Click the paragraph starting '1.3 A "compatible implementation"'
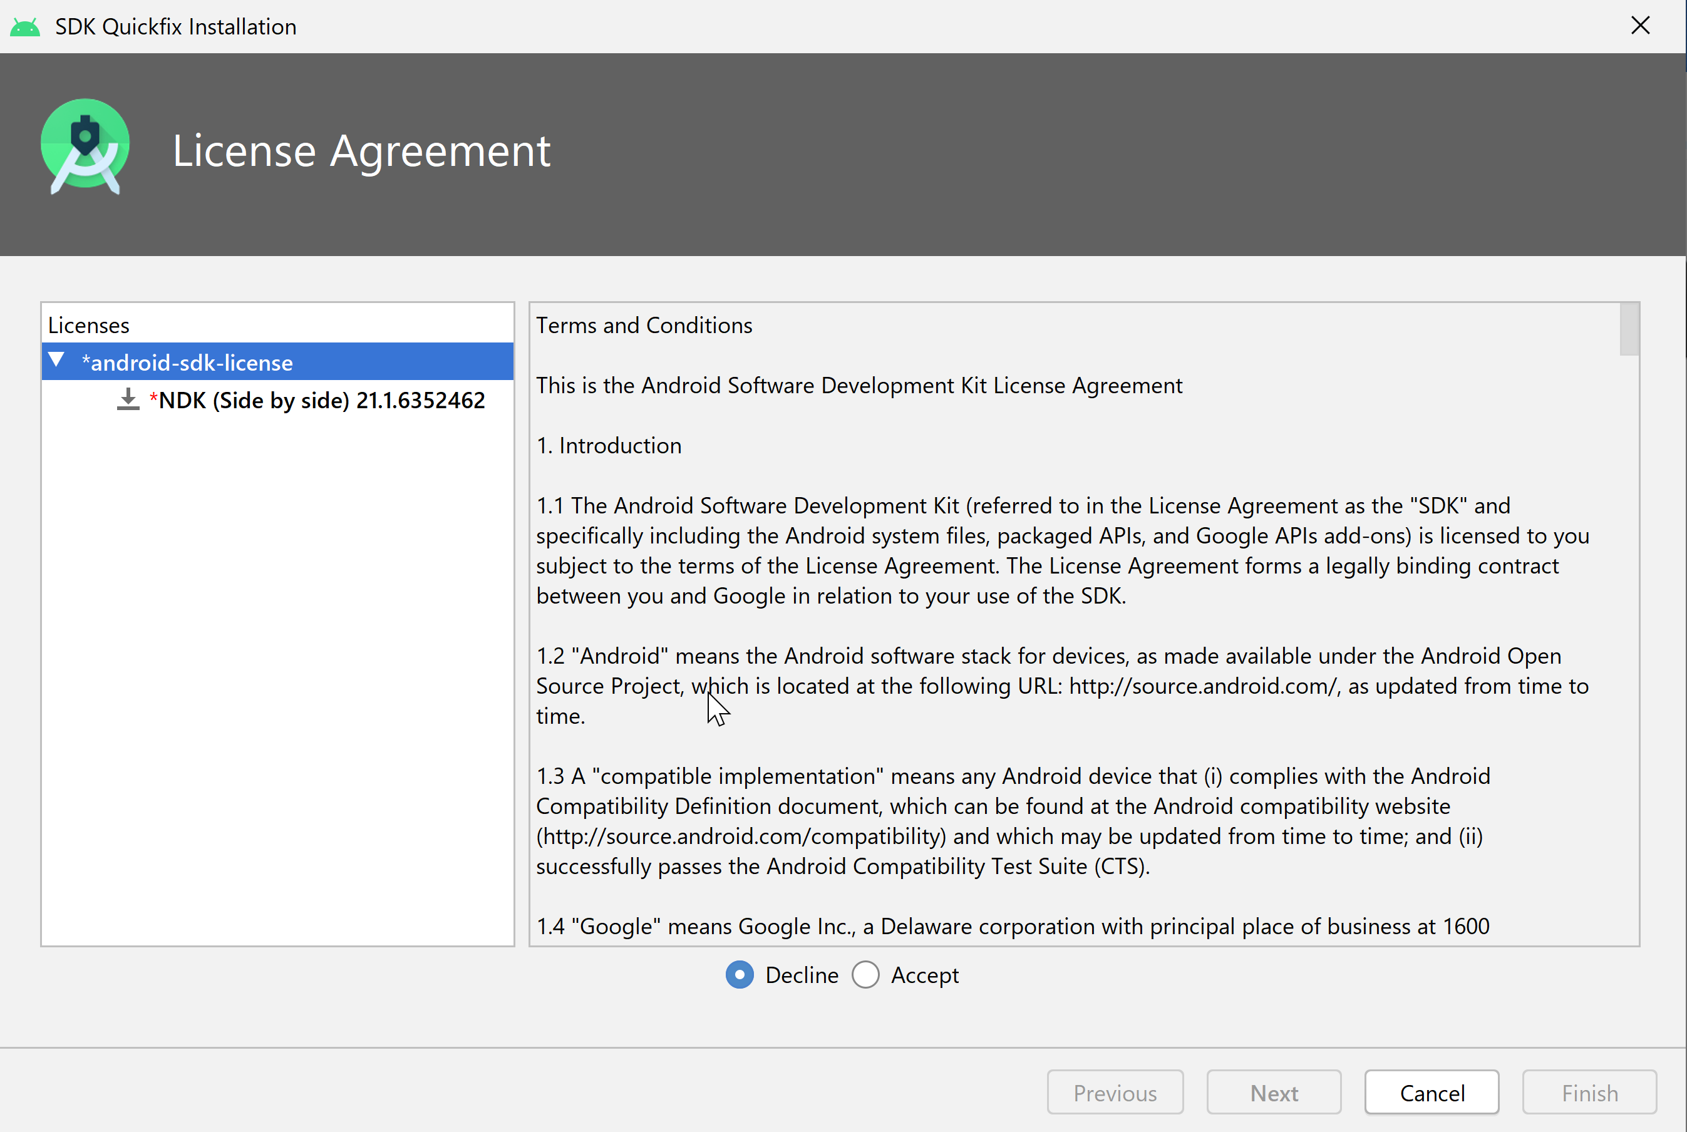This screenshot has height=1132, width=1687. coord(1013,821)
